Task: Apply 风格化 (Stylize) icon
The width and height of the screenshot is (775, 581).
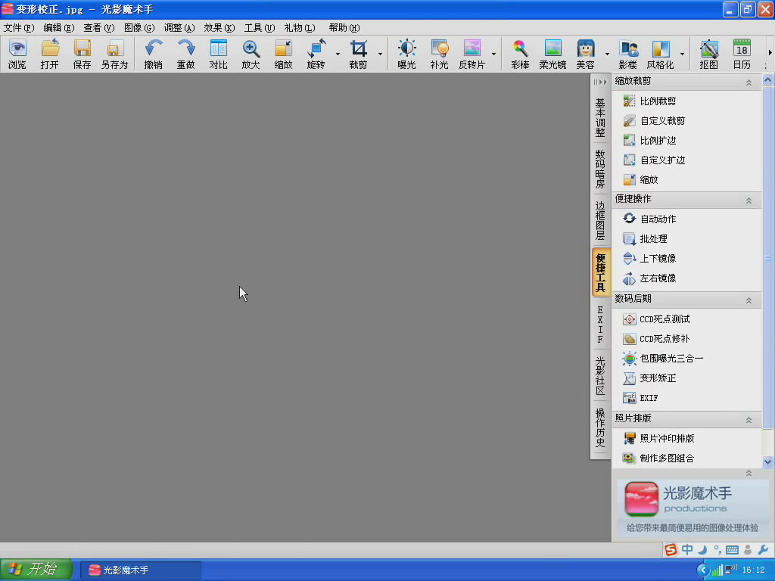Action: click(x=660, y=54)
